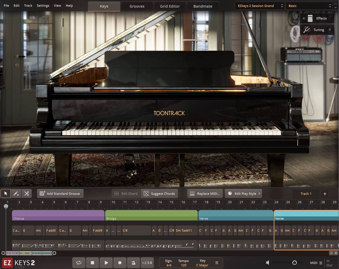Select the pencil draw tool
The height and width of the screenshot is (269, 339).
(16, 193)
